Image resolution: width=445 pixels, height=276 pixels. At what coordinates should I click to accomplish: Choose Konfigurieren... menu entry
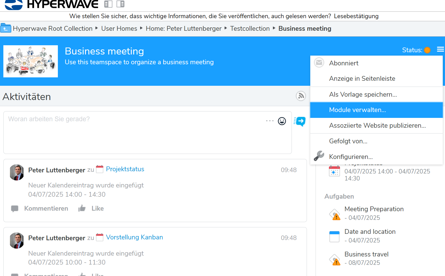pyautogui.click(x=377, y=157)
